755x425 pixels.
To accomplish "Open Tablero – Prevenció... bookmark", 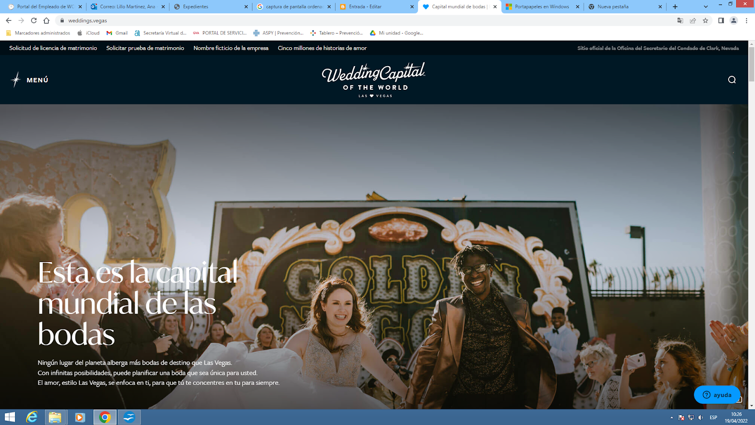I will [x=336, y=33].
